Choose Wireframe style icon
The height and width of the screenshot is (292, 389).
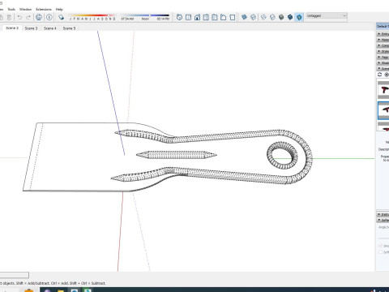point(263,17)
